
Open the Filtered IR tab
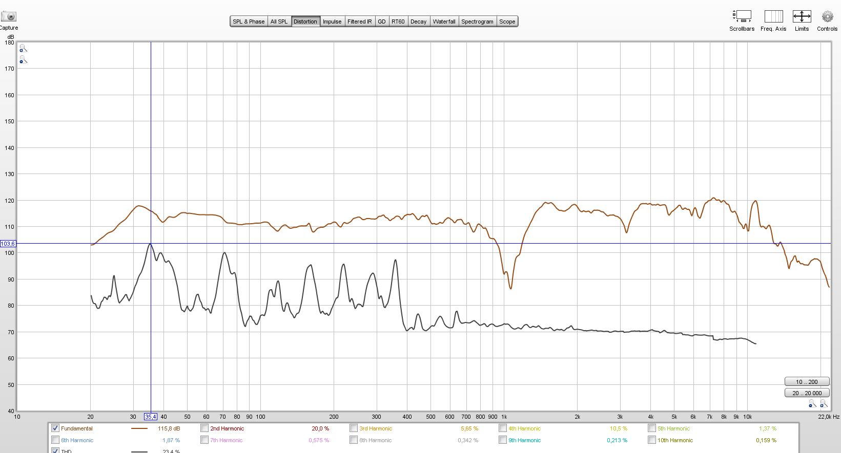tap(359, 21)
